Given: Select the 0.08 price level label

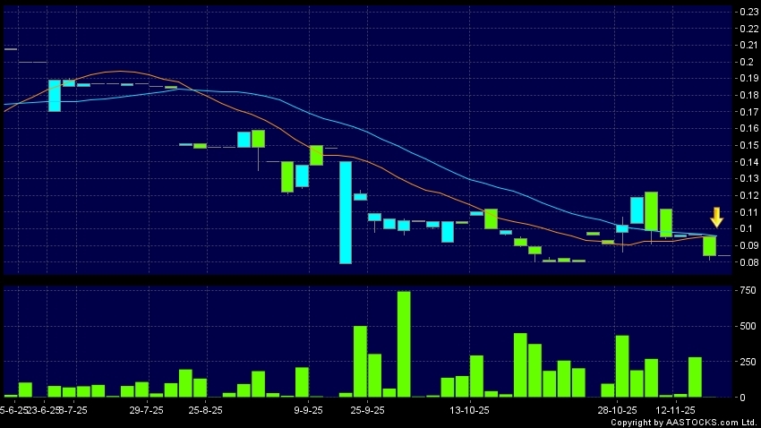Looking at the screenshot, I should click(746, 262).
